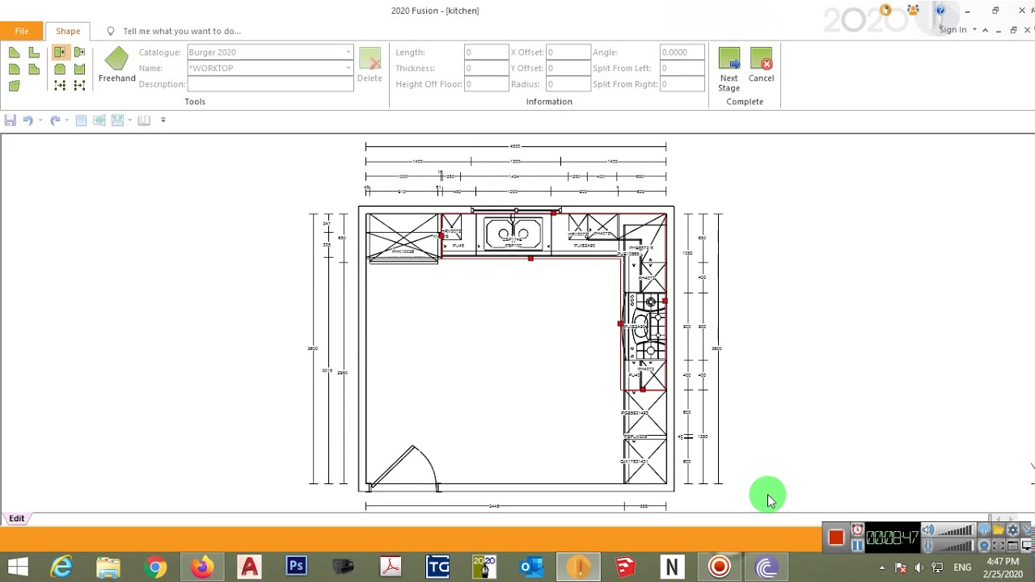Click the Sign In link

pos(953,30)
